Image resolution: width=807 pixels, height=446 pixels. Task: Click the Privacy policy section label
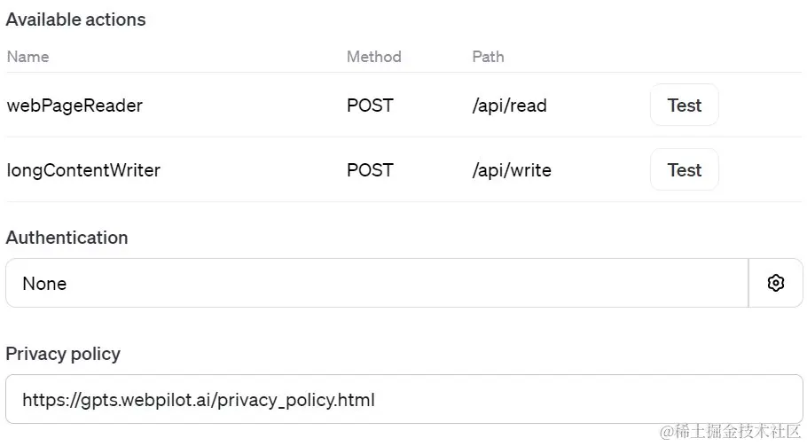(63, 354)
